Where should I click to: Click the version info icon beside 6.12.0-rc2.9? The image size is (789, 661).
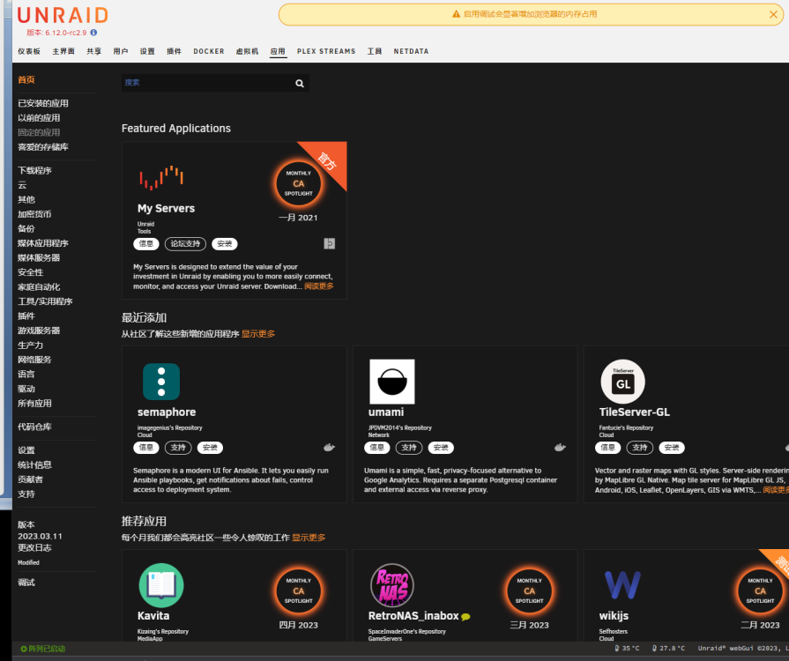[x=93, y=33]
